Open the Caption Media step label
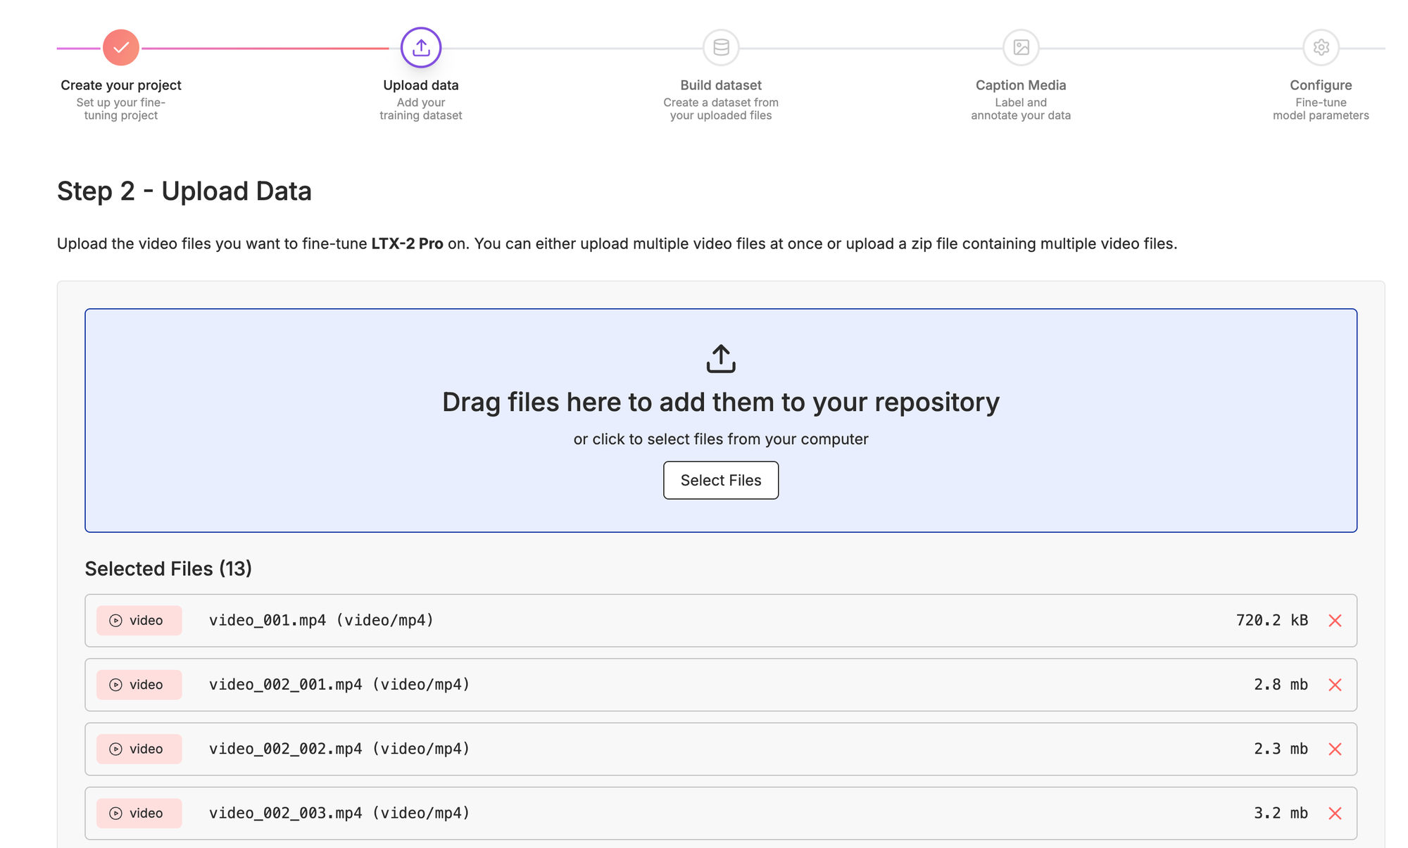 tap(1021, 85)
